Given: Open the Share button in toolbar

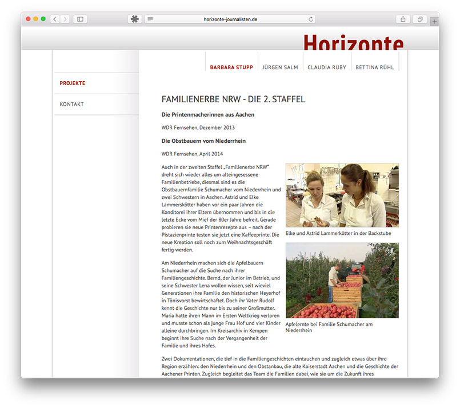Looking at the screenshot, I should 403,19.
